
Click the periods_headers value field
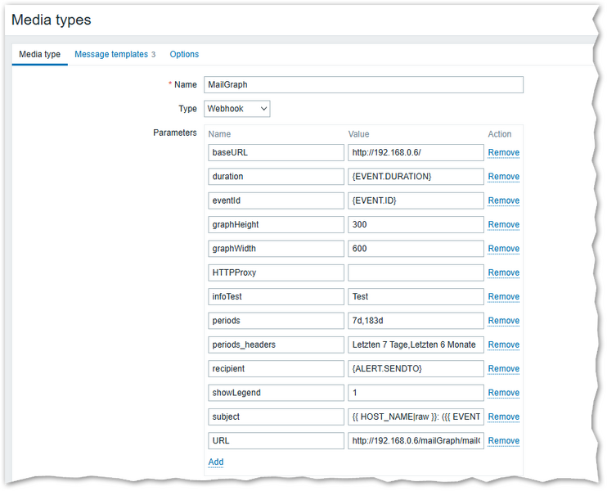click(416, 345)
